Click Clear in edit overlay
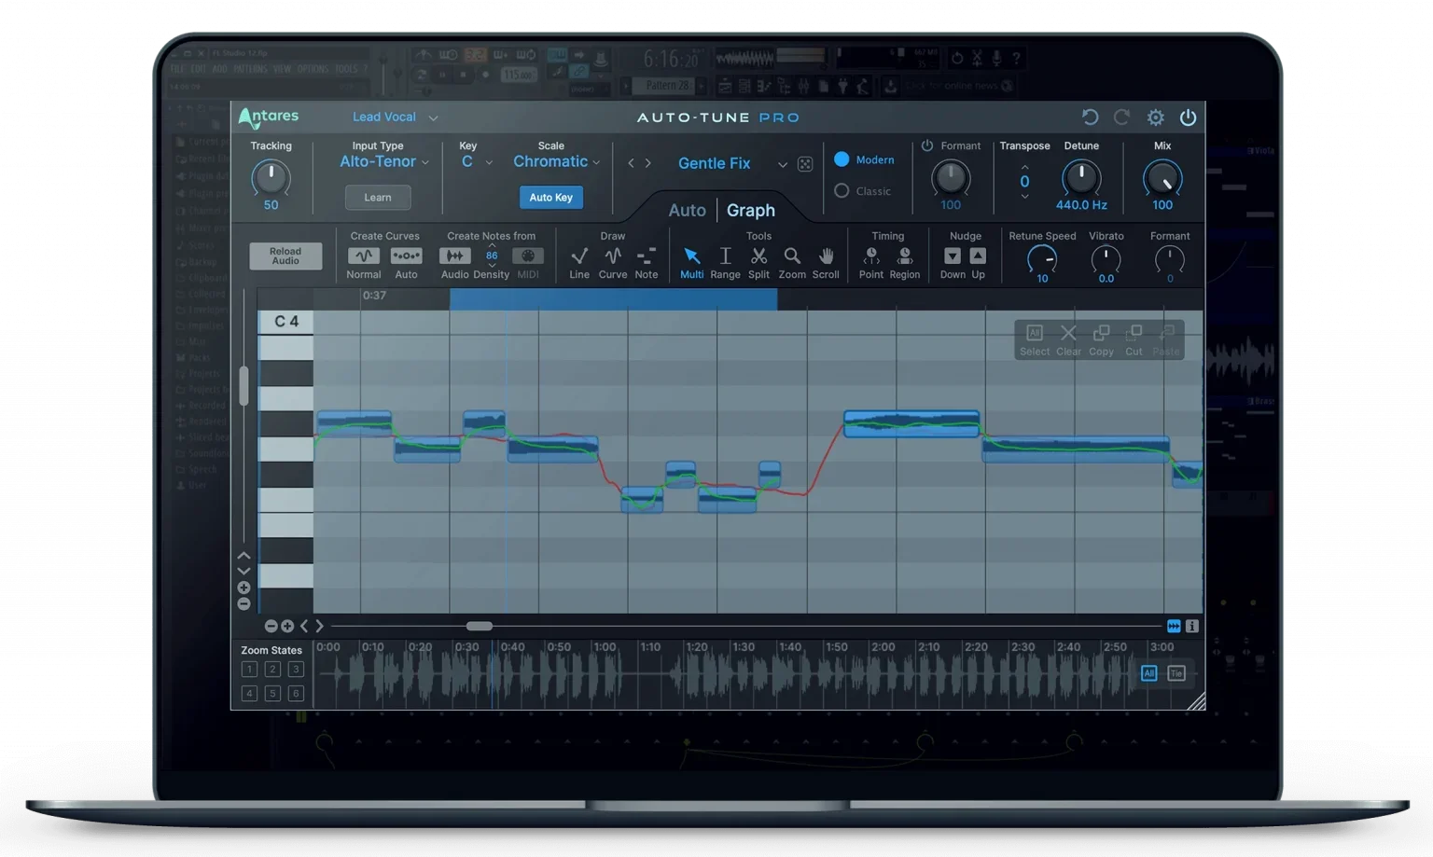 click(x=1068, y=339)
